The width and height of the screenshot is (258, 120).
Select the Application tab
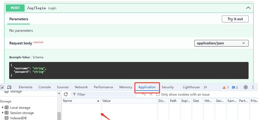[147, 87]
